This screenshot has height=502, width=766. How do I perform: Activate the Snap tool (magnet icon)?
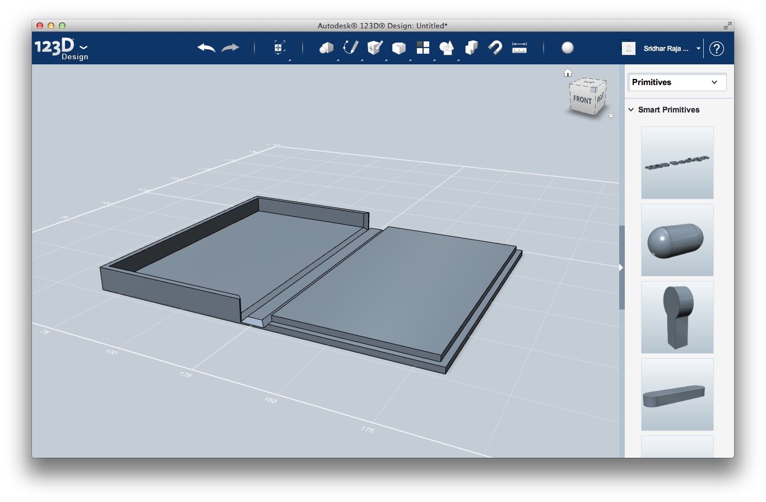point(495,48)
